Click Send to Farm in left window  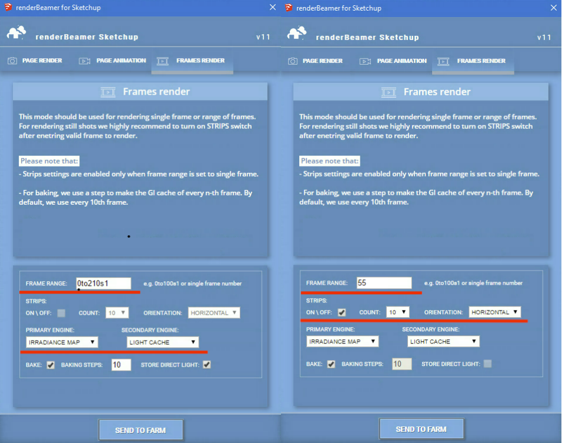coord(141,429)
